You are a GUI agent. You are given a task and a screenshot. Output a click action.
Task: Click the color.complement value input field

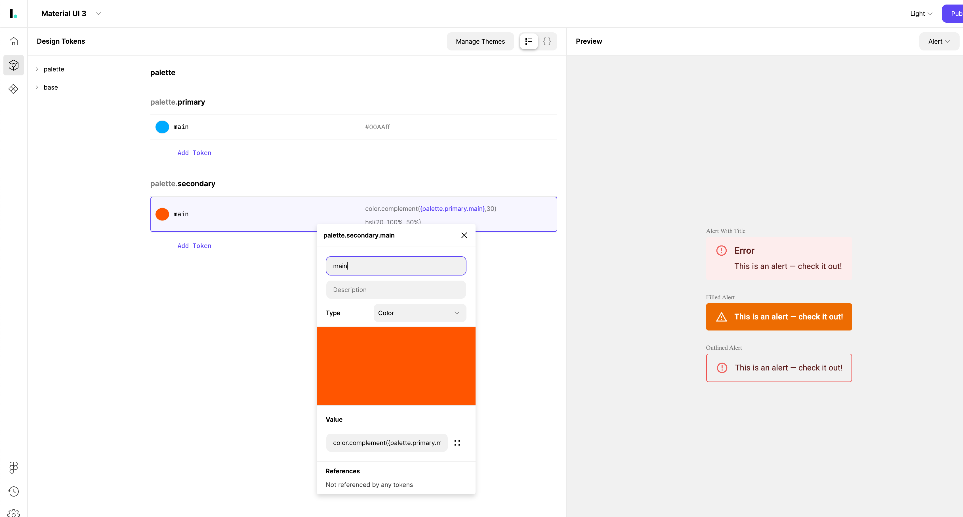pos(387,443)
